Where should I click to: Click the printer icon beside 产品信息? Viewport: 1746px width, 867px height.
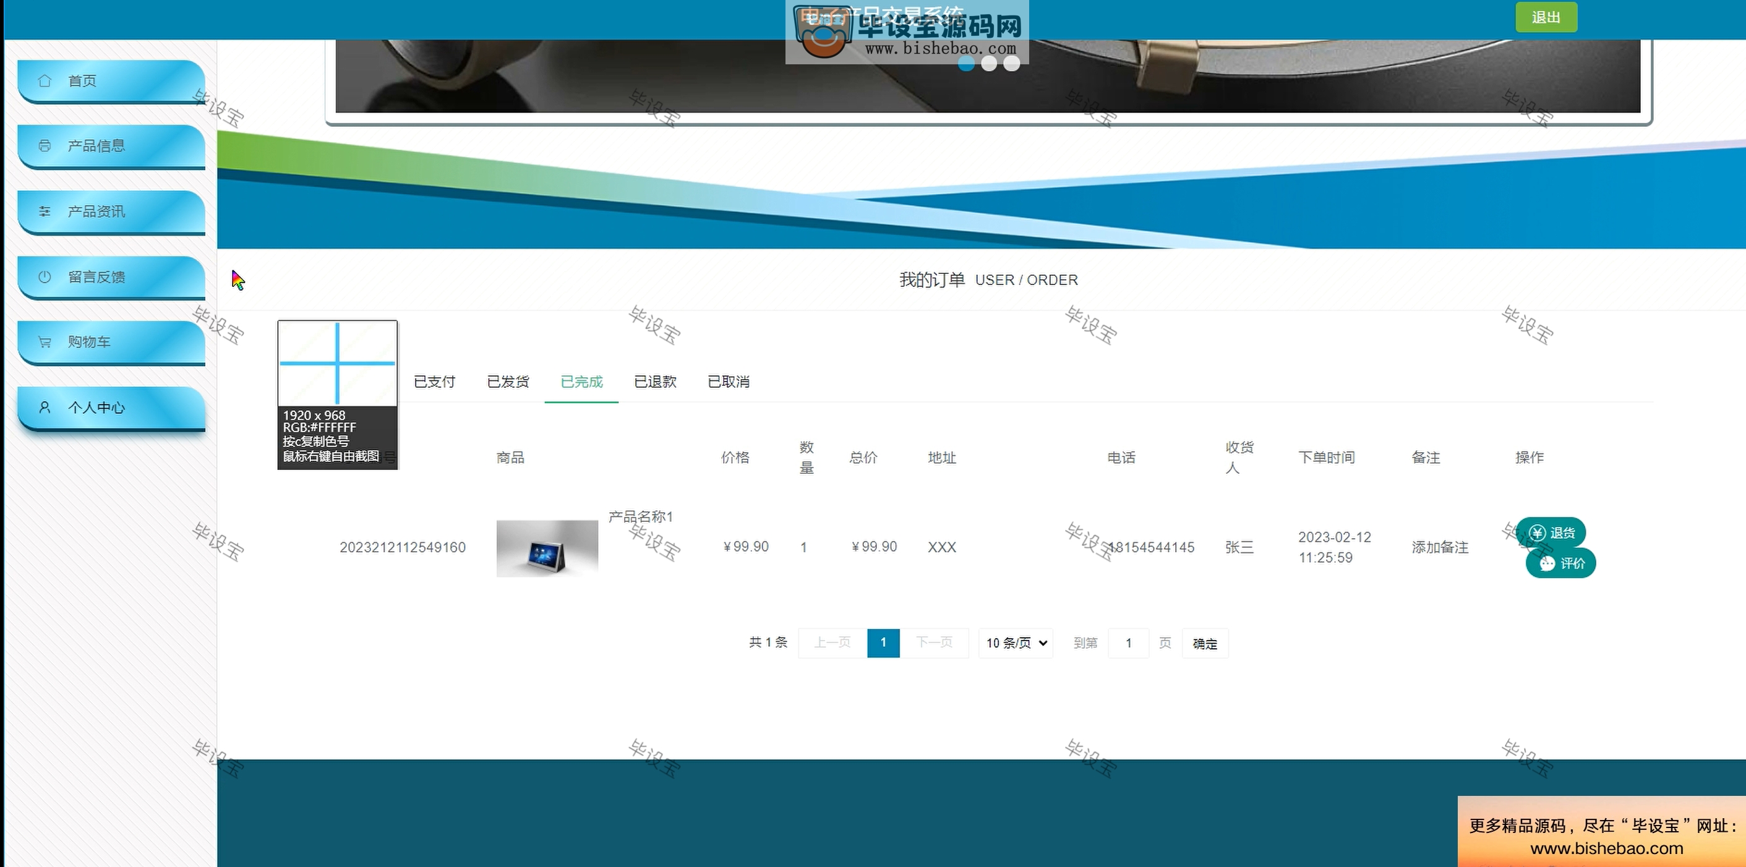point(45,146)
